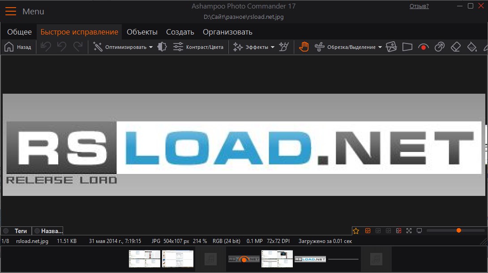Select the screenshot thumbnail right of gray logo
Image resolution: width=488 pixels, height=273 pixels.
[x=277, y=259]
